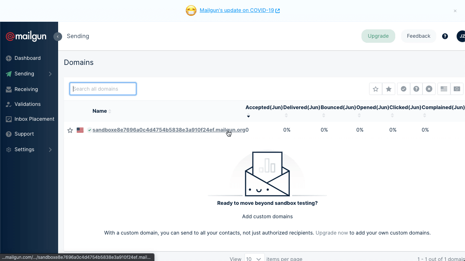Filter by unverified domains question icon
Viewport: 465px width, 261px height.
pyautogui.click(x=416, y=89)
